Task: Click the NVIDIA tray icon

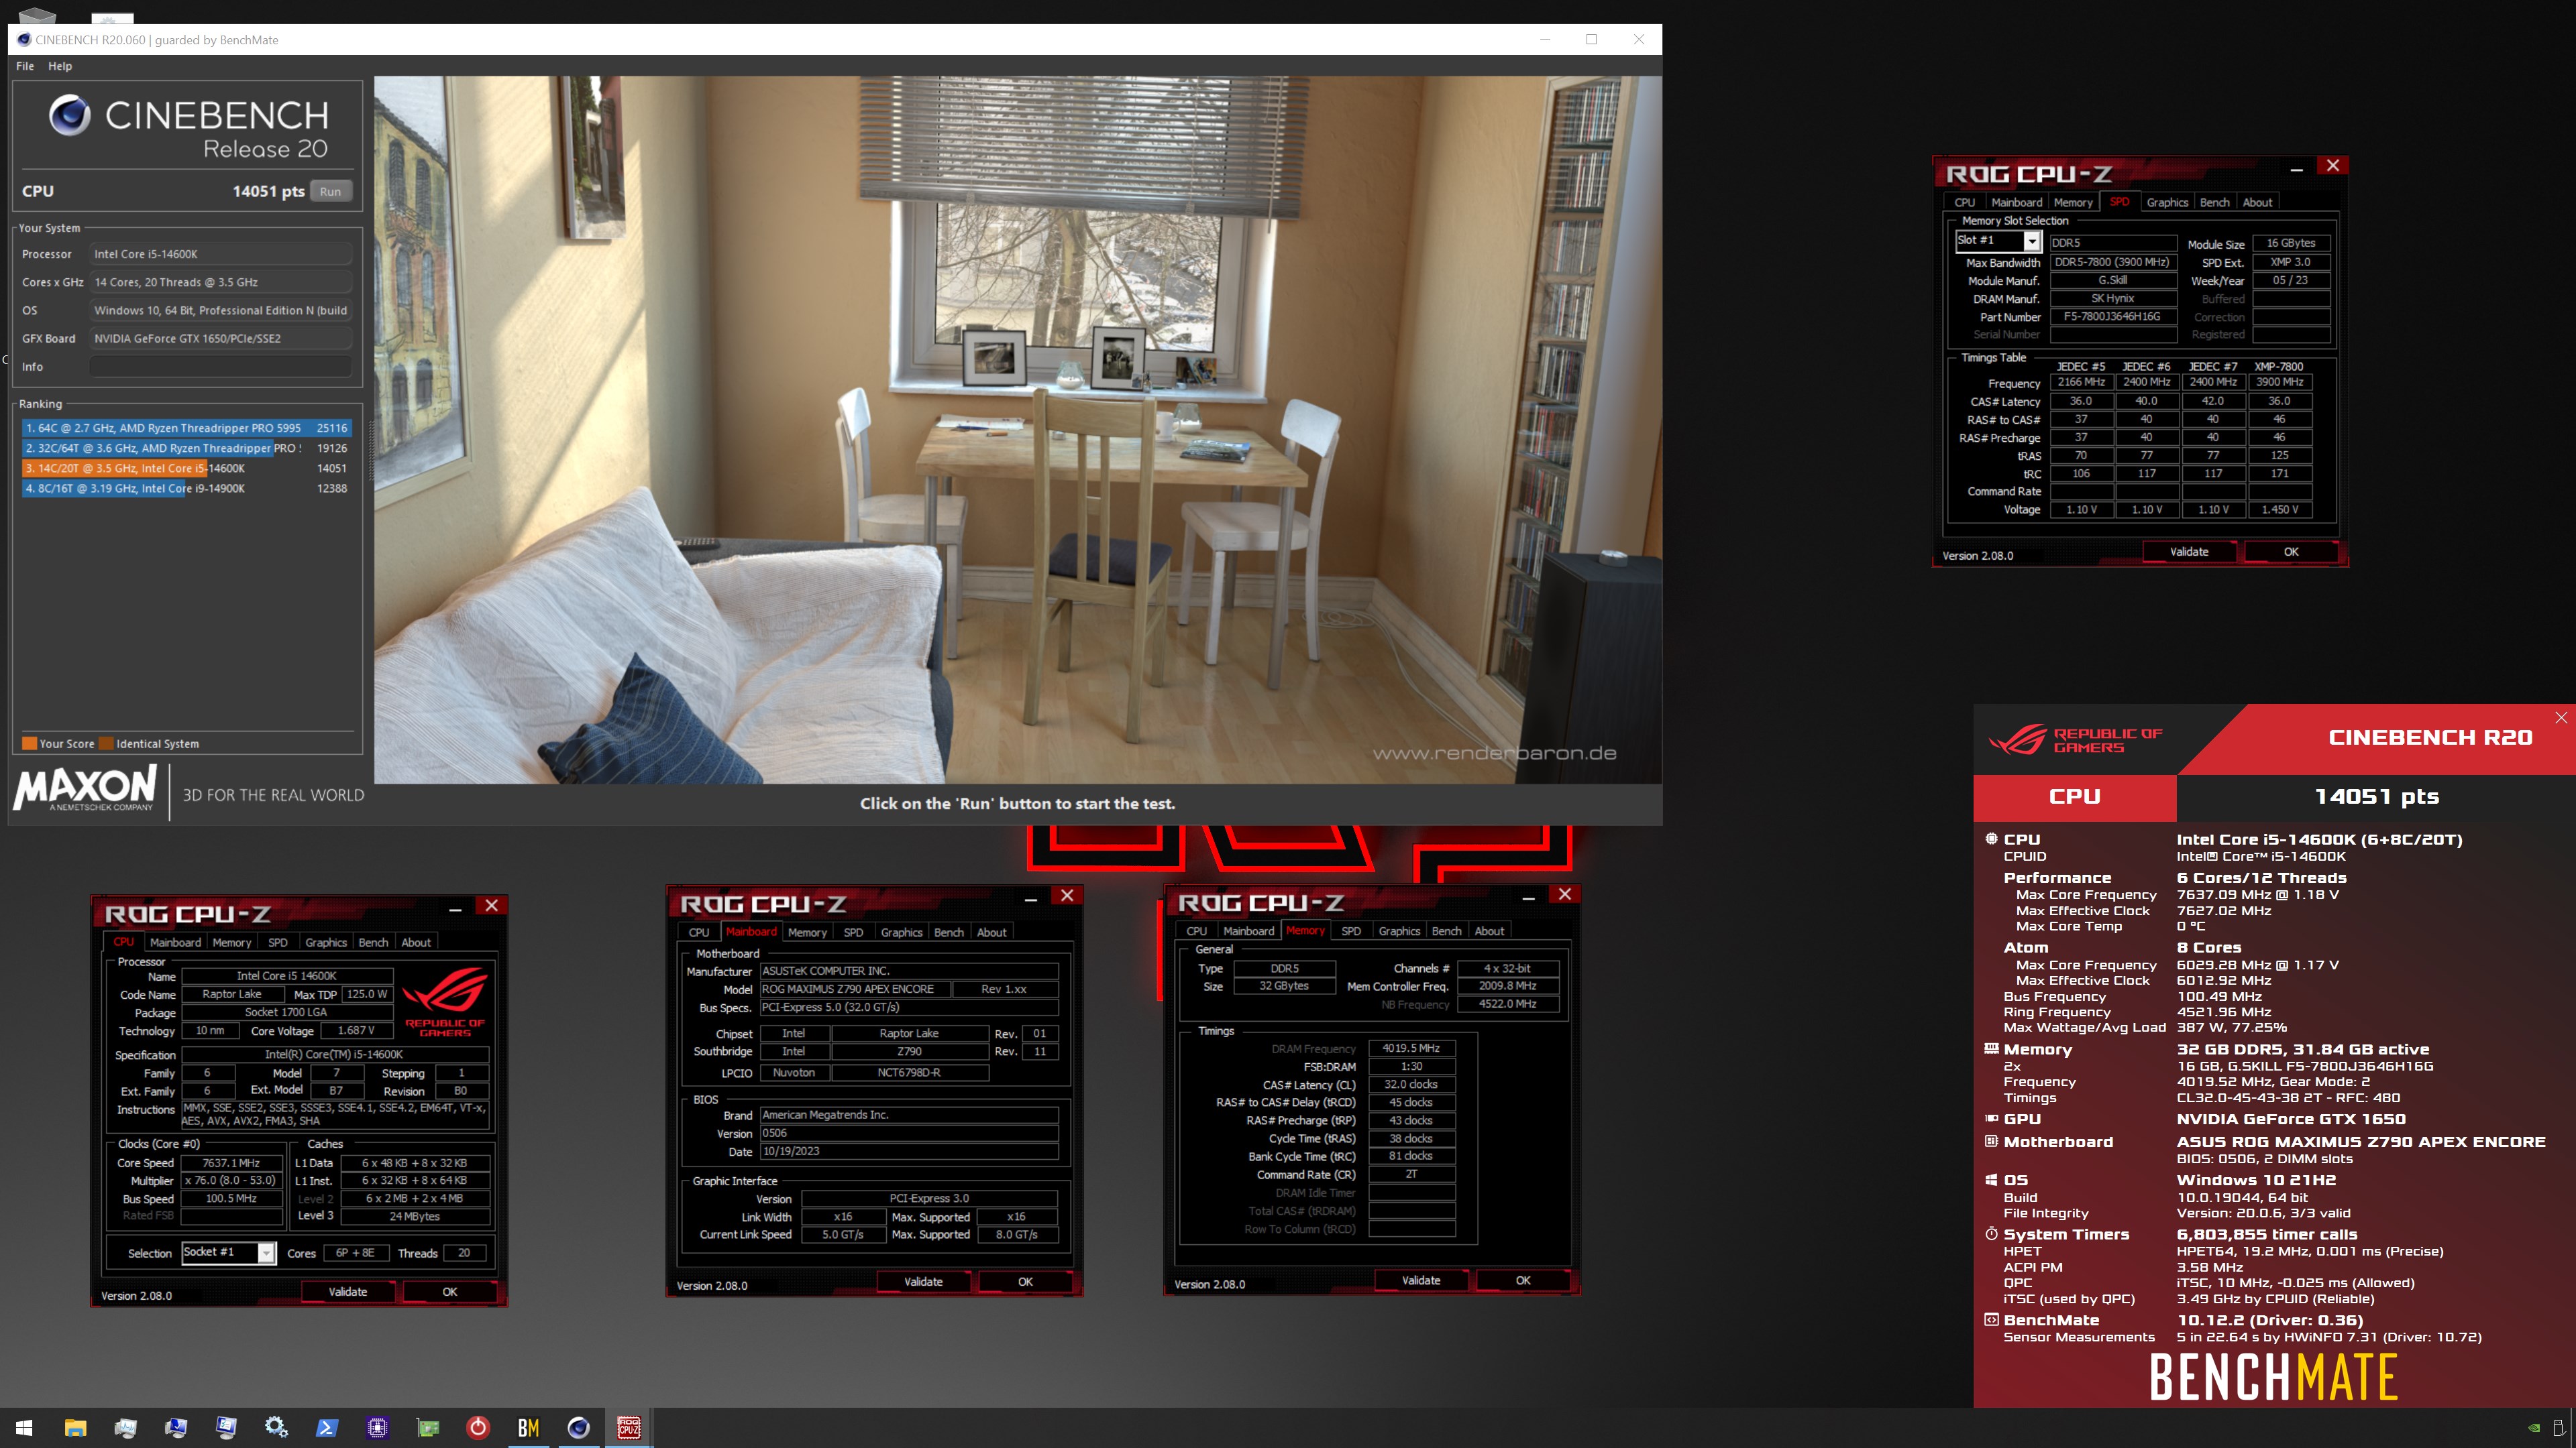Action: tap(2534, 1428)
